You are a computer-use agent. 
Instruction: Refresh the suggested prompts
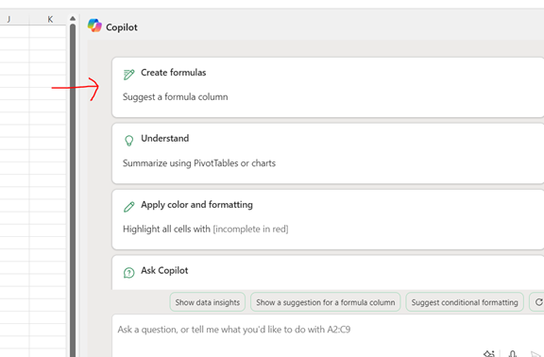(x=537, y=302)
